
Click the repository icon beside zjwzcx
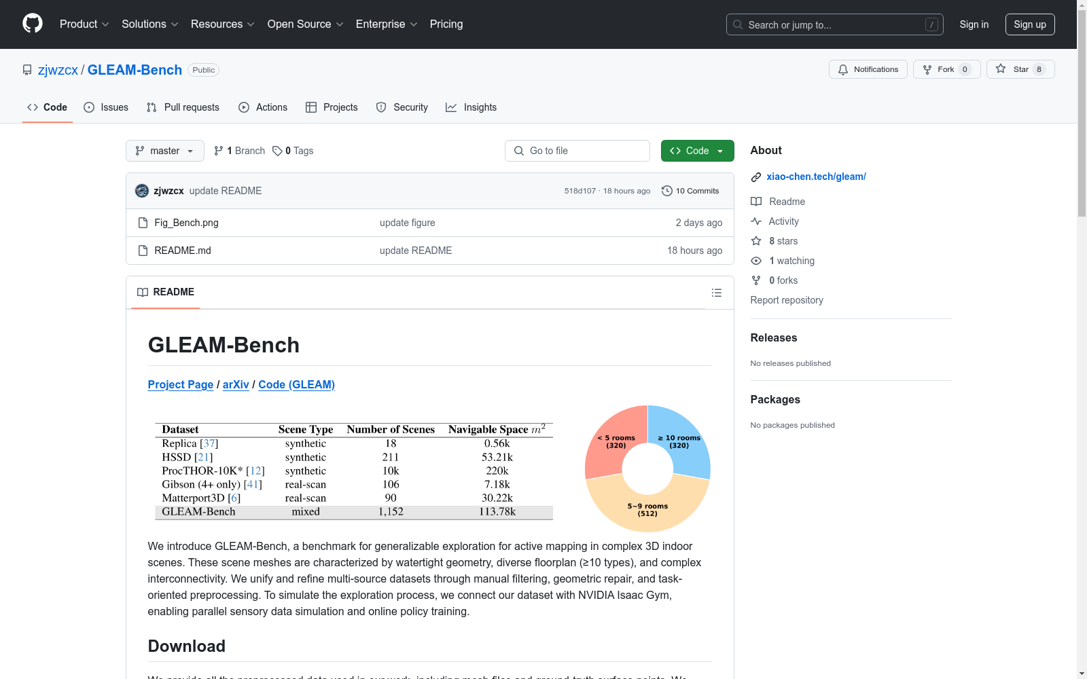pyautogui.click(x=27, y=70)
